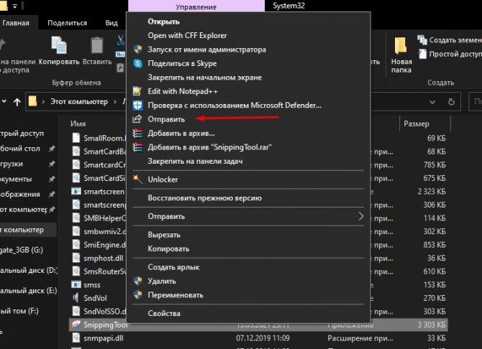Image resolution: width=482 pixels, height=349 pixels.
Task: Click the snmpapi.dll file icon
Action: point(76,338)
